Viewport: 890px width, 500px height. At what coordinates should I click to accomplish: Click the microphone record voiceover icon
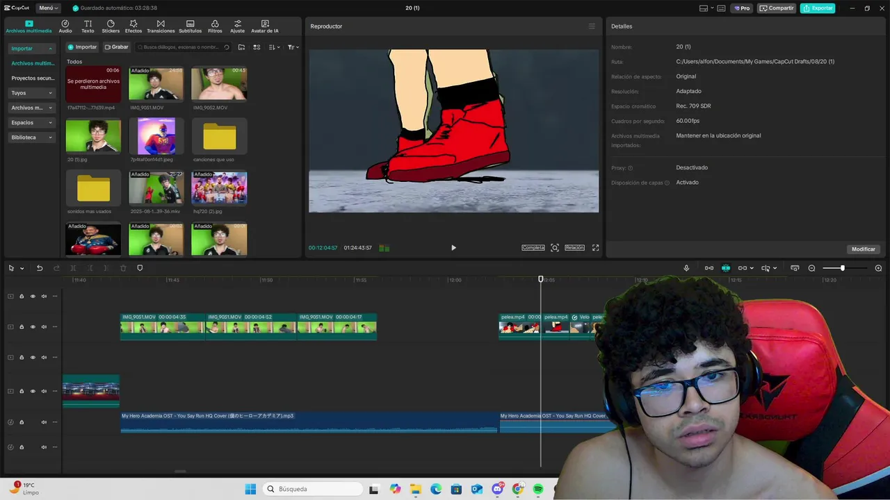coord(686,268)
